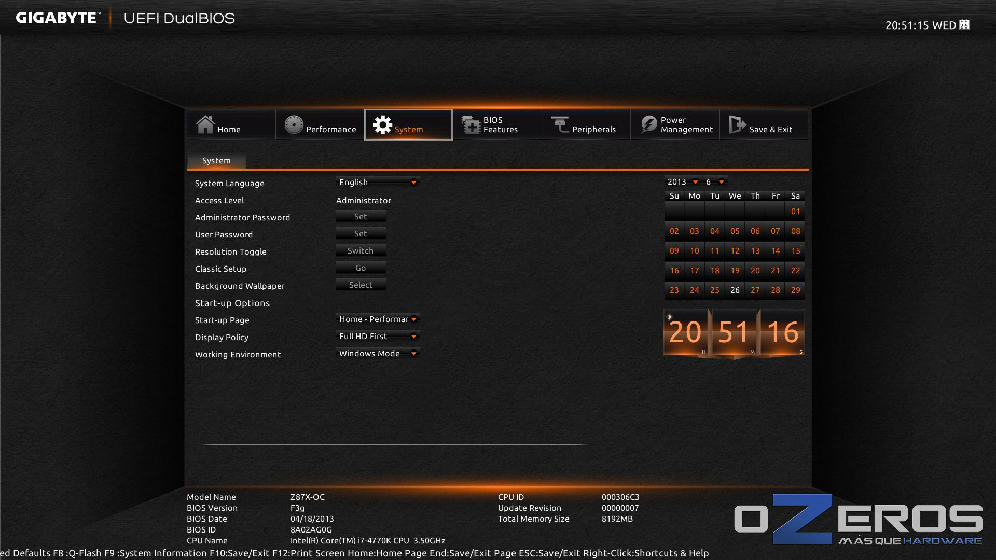Switch to the Performance tab
The image size is (996, 560).
(320, 124)
